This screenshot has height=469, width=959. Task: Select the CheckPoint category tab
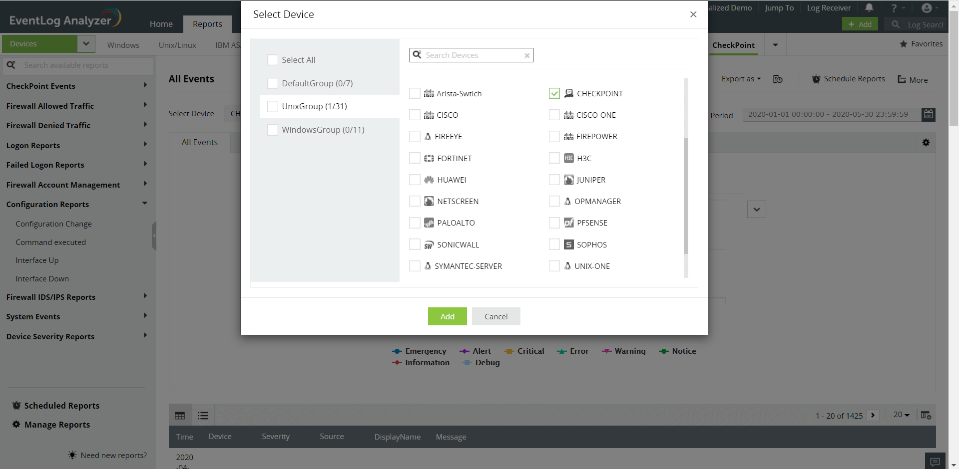pos(733,45)
